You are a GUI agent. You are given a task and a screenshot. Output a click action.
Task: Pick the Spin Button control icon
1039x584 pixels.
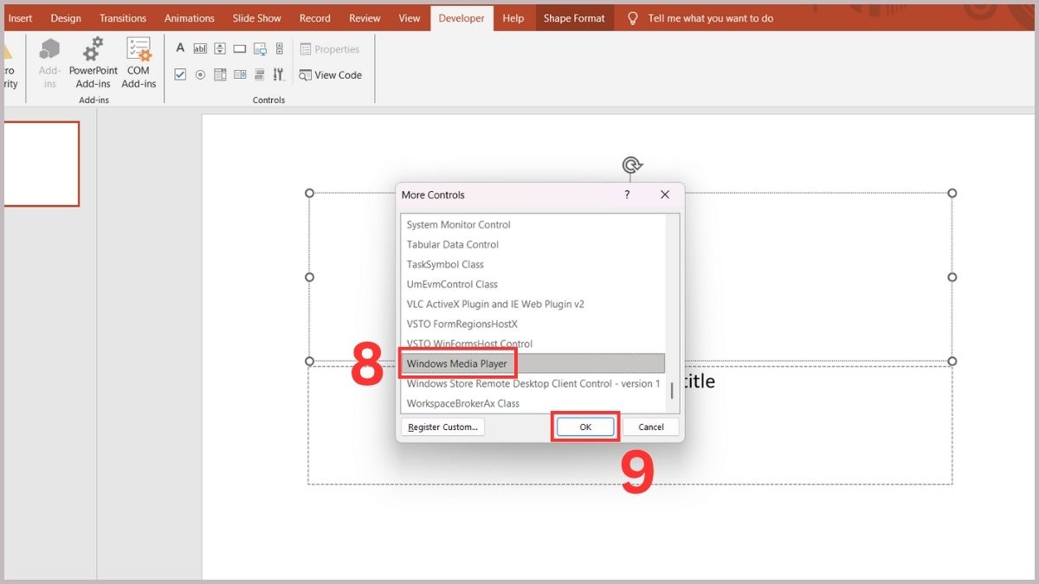coord(220,49)
